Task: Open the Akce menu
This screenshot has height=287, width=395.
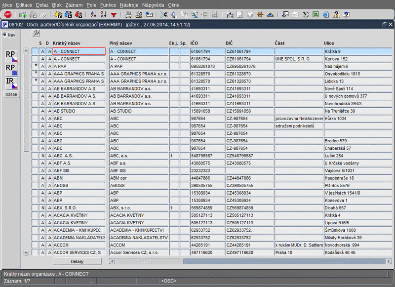Action: [7, 5]
